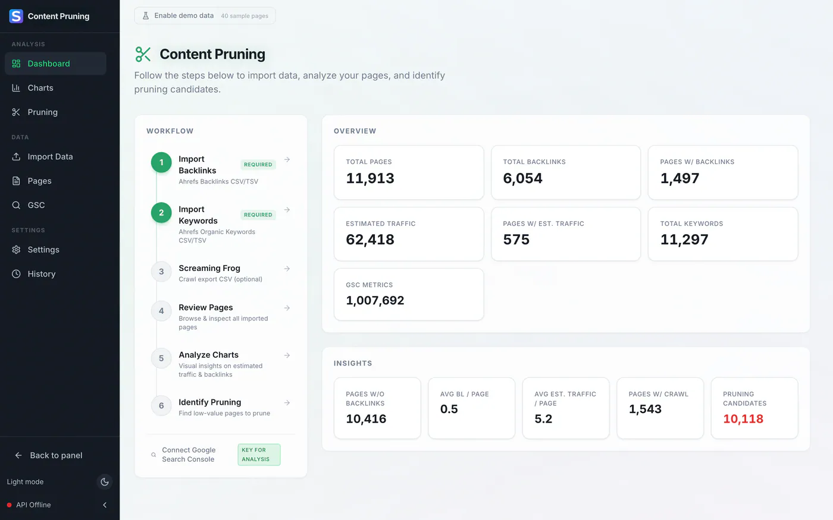Click arrow next to Import Keywords step
The image size is (833, 520).
287,210
